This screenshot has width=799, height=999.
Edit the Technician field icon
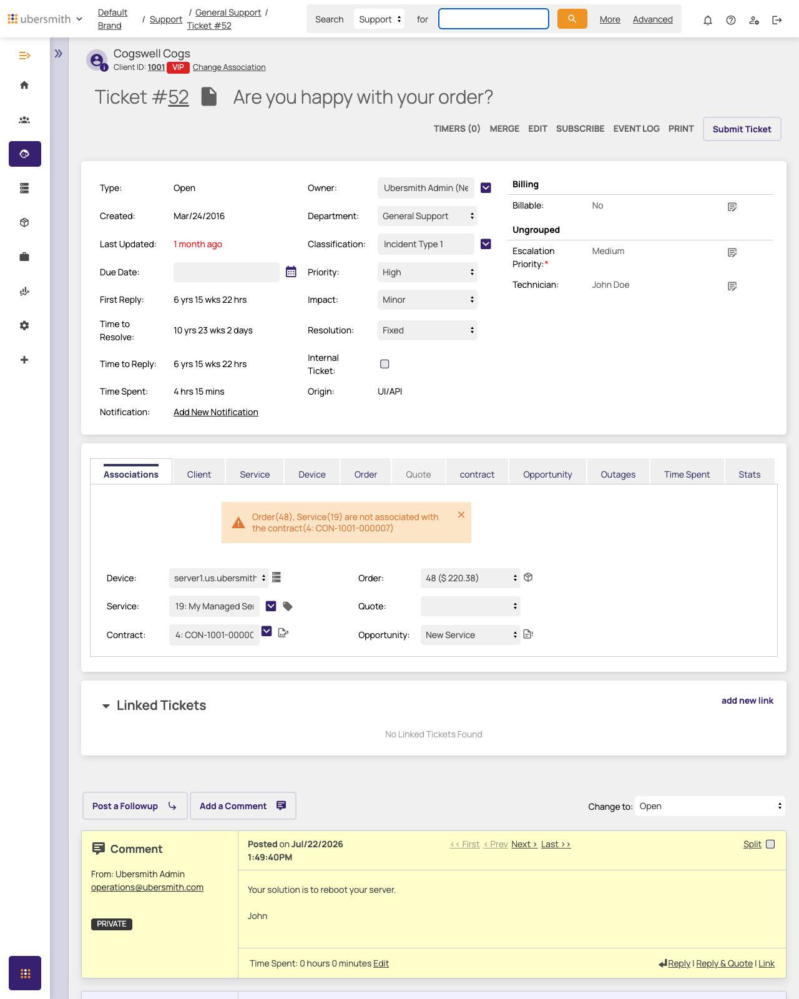[x=732, y=286]
